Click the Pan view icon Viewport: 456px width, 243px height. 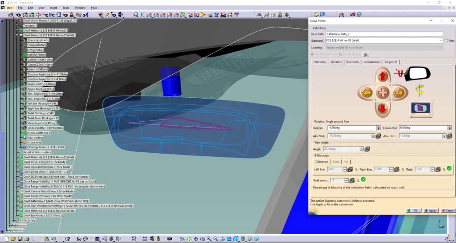tap(196, 239)
